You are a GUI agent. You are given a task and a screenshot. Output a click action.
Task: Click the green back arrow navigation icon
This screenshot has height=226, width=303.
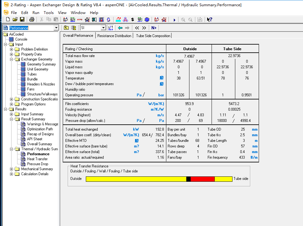point(120,28)
